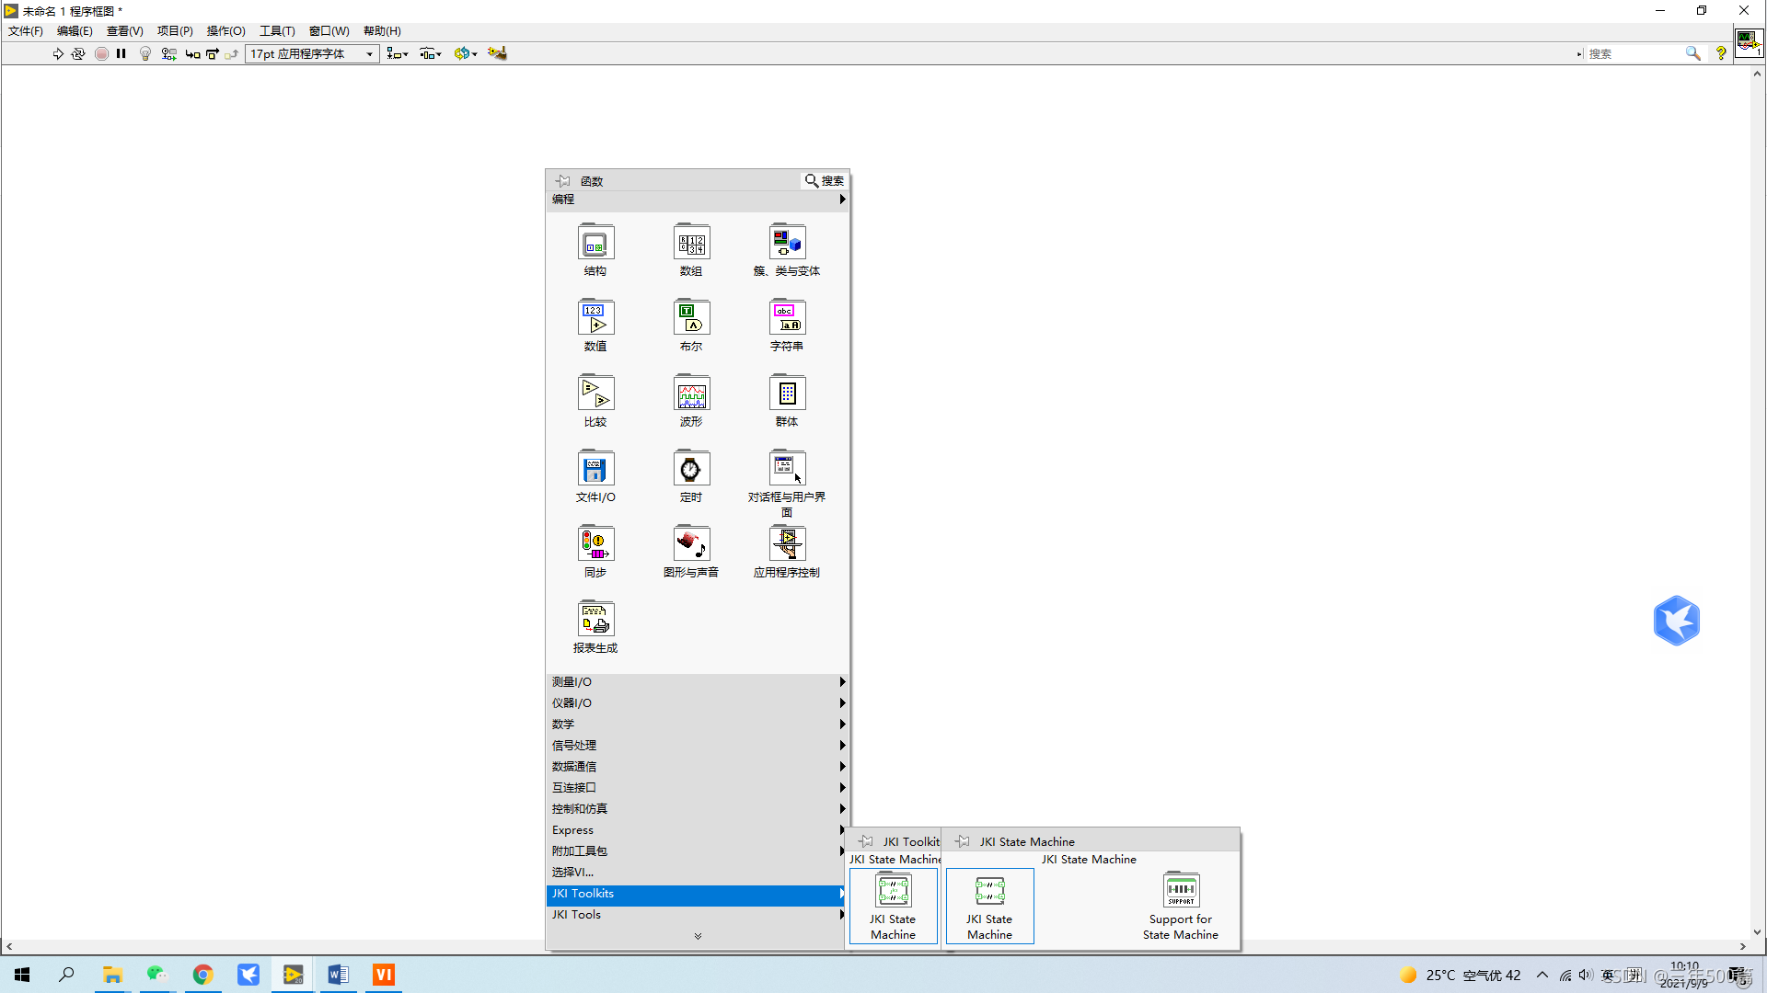Open the 编辑(E) menu
The image size is (1767, 993).
tap(75, 31)
